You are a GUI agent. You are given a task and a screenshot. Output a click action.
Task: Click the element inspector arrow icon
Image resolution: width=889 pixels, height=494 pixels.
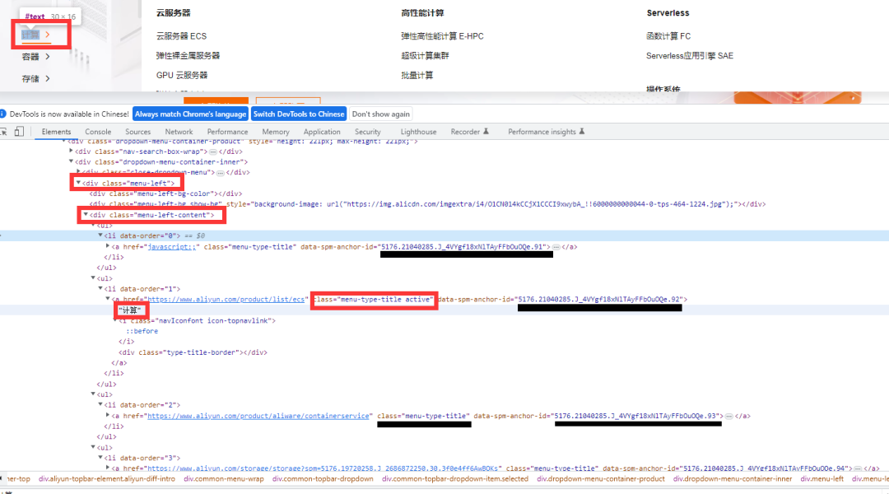(3, 132)
